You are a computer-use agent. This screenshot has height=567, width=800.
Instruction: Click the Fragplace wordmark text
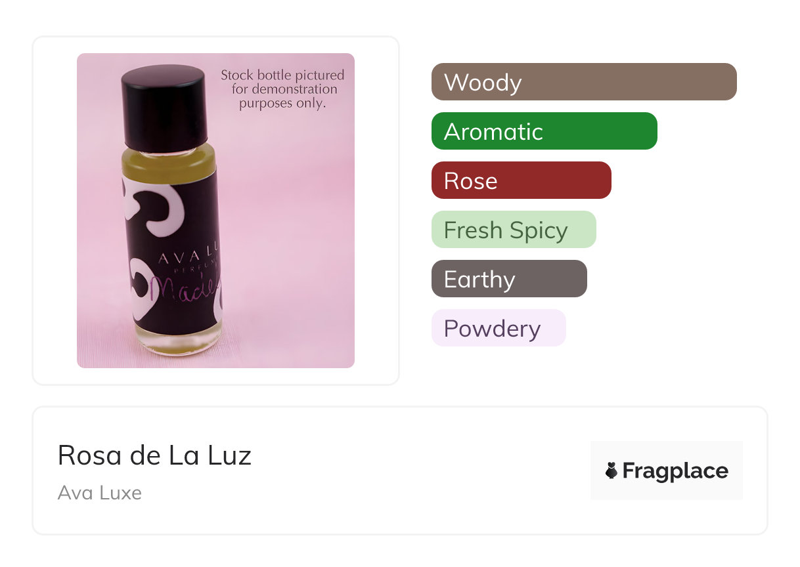675,471
